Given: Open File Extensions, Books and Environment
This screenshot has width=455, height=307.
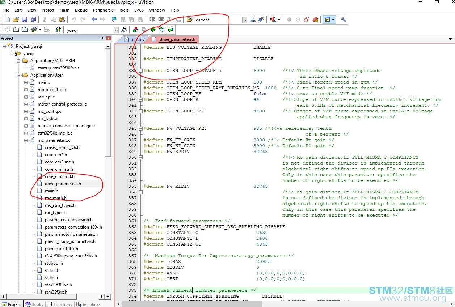Looking at the screenshot, I should 136,30.
